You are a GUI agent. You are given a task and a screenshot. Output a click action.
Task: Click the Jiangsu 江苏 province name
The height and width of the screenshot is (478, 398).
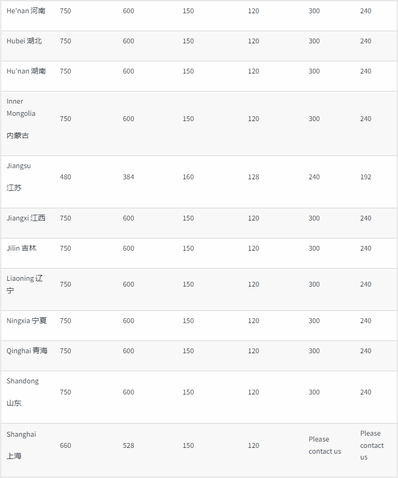(x=18, y=177)
